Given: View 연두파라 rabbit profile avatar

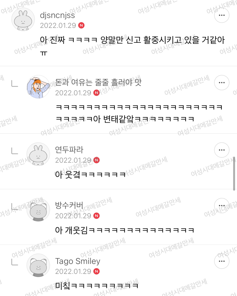Looking at the screenshot, I should pos(38,154).
